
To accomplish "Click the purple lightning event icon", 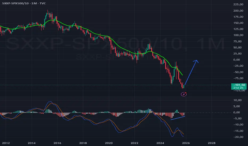I will click(x=184, y=94).
